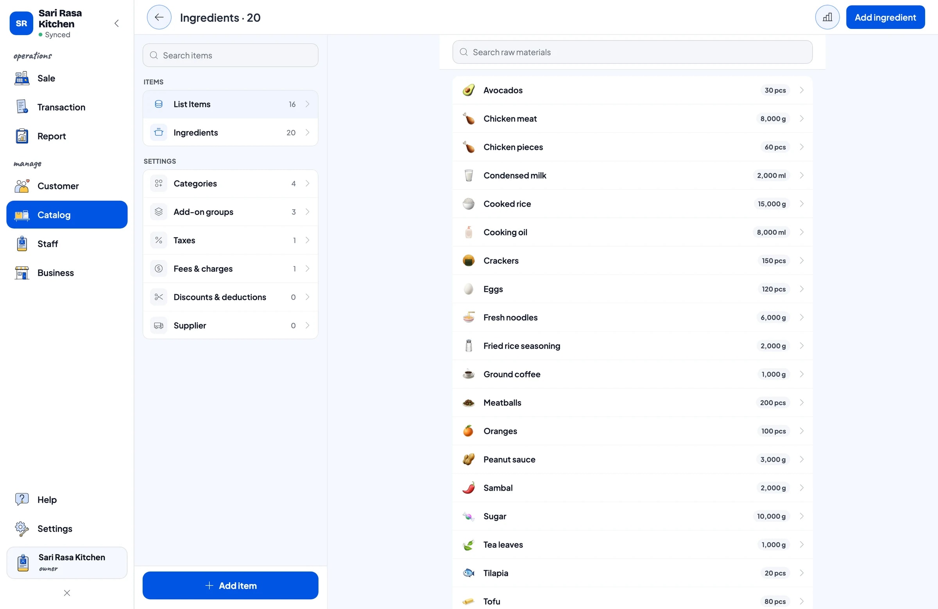Expand Discounts & deductions chevron
Viewport: 938px width, 609px height.
pos(308,296)
